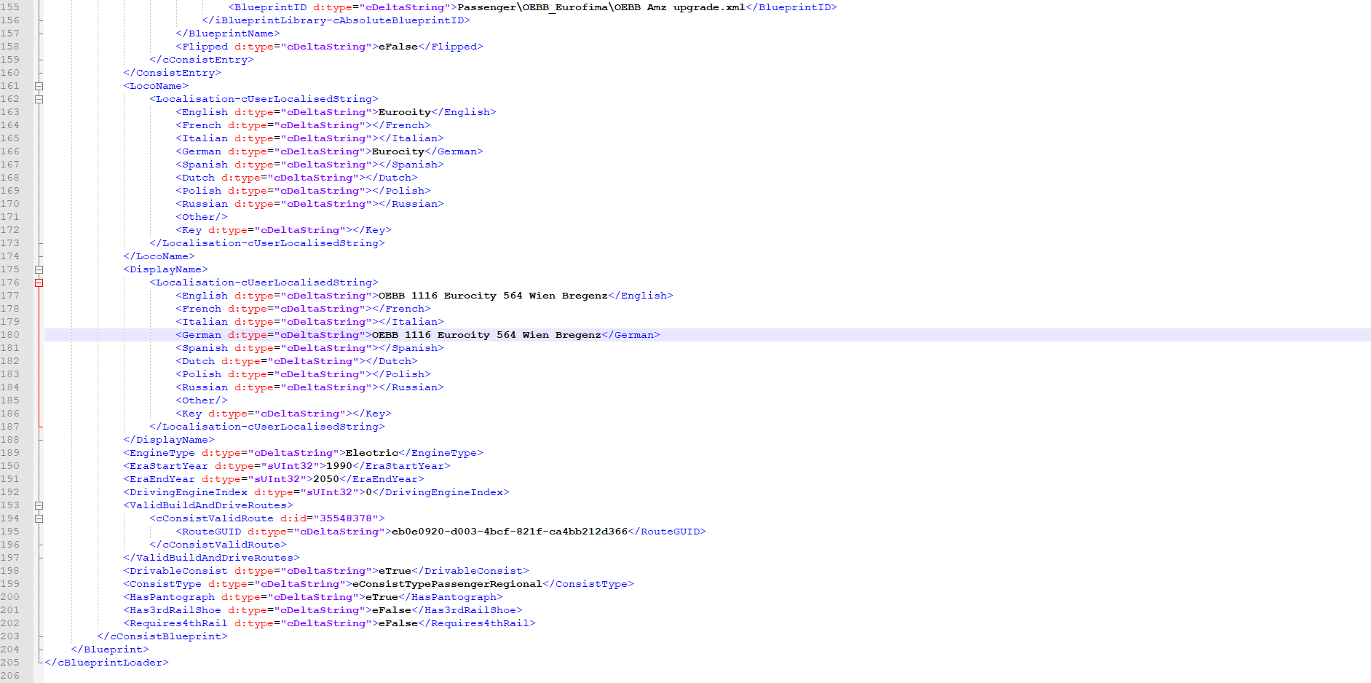Click the BlueprintID path ending in 'OEBB Amz upgrade.xml'

(x=601, y=7)
